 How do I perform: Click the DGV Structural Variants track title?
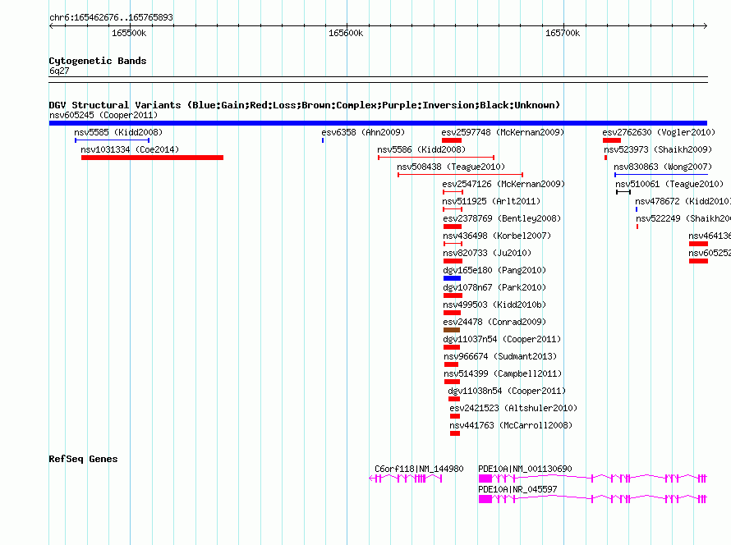click(x=304, y=105)
